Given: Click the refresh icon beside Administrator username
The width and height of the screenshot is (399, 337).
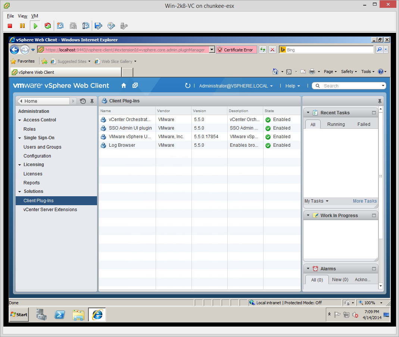Looking at the screenshot, I should pyautogui.click(x=188, y=86).
